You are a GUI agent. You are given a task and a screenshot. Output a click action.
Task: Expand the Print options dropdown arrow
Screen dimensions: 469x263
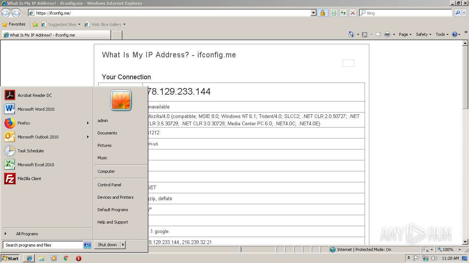(394, 34)
